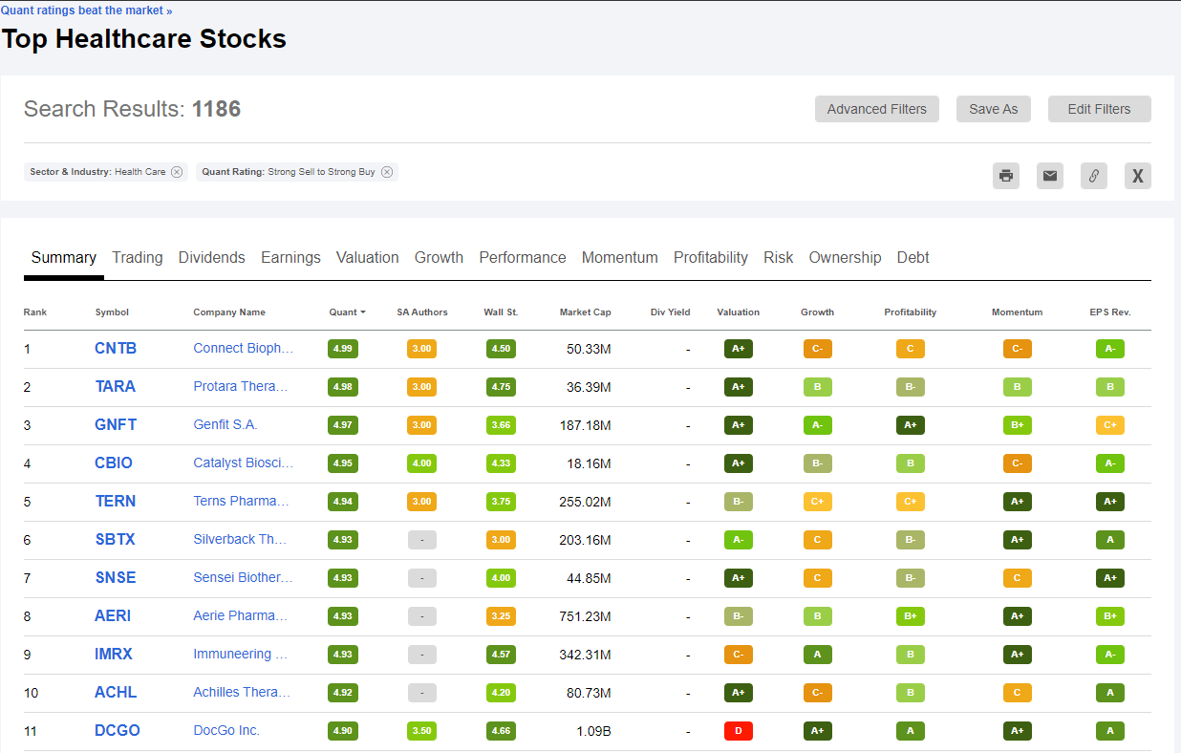Copy link with chain icon
This screenshot has height=753, width=1181.
(1094, 176)
